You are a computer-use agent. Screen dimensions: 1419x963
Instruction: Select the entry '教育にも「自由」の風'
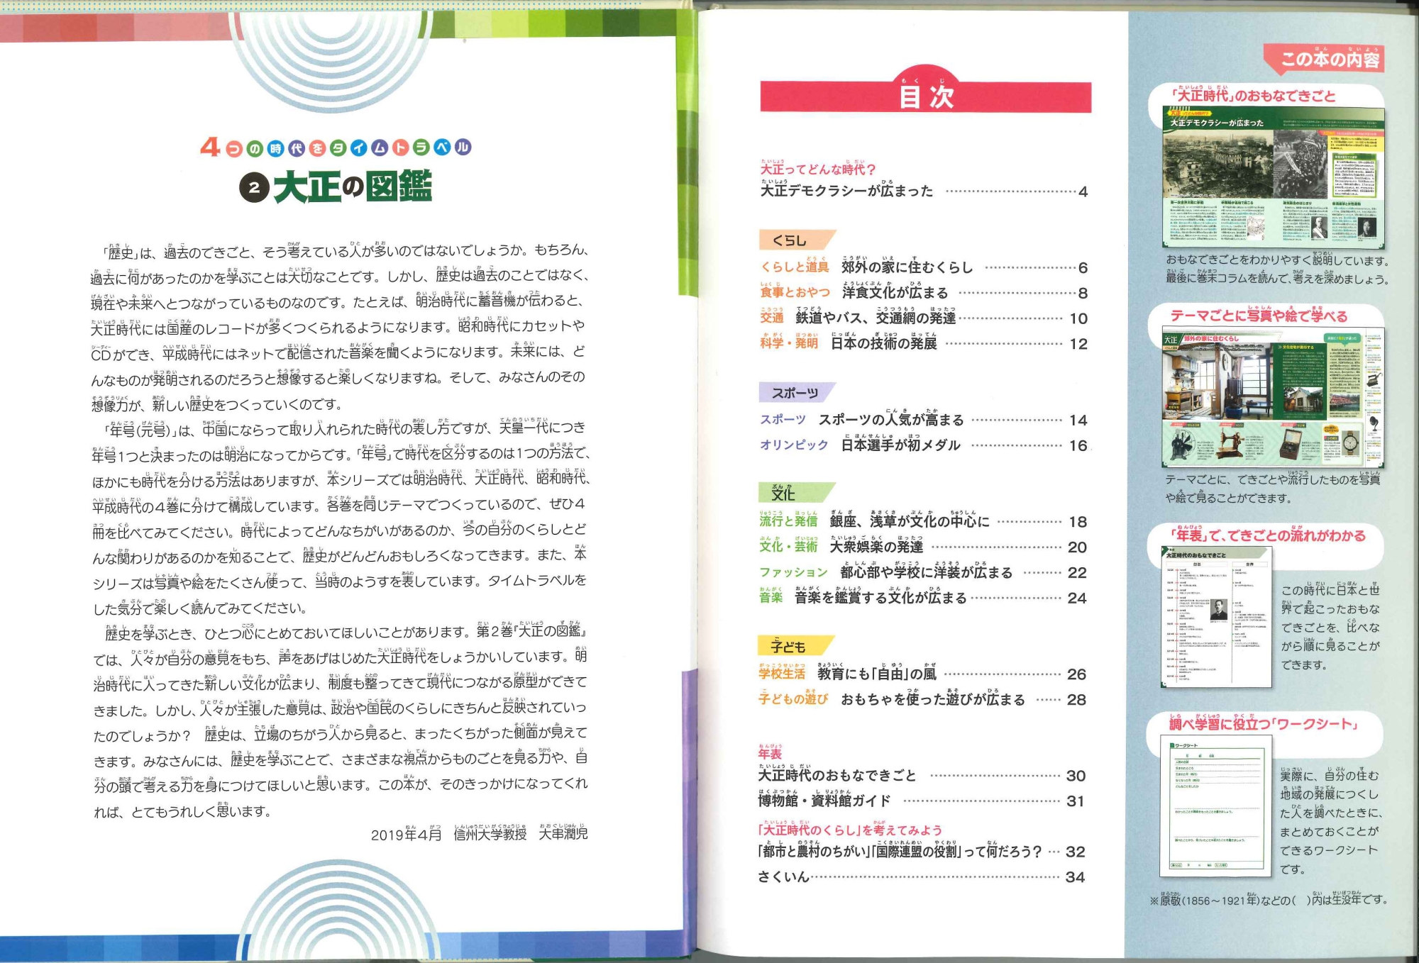click(877, 672)
